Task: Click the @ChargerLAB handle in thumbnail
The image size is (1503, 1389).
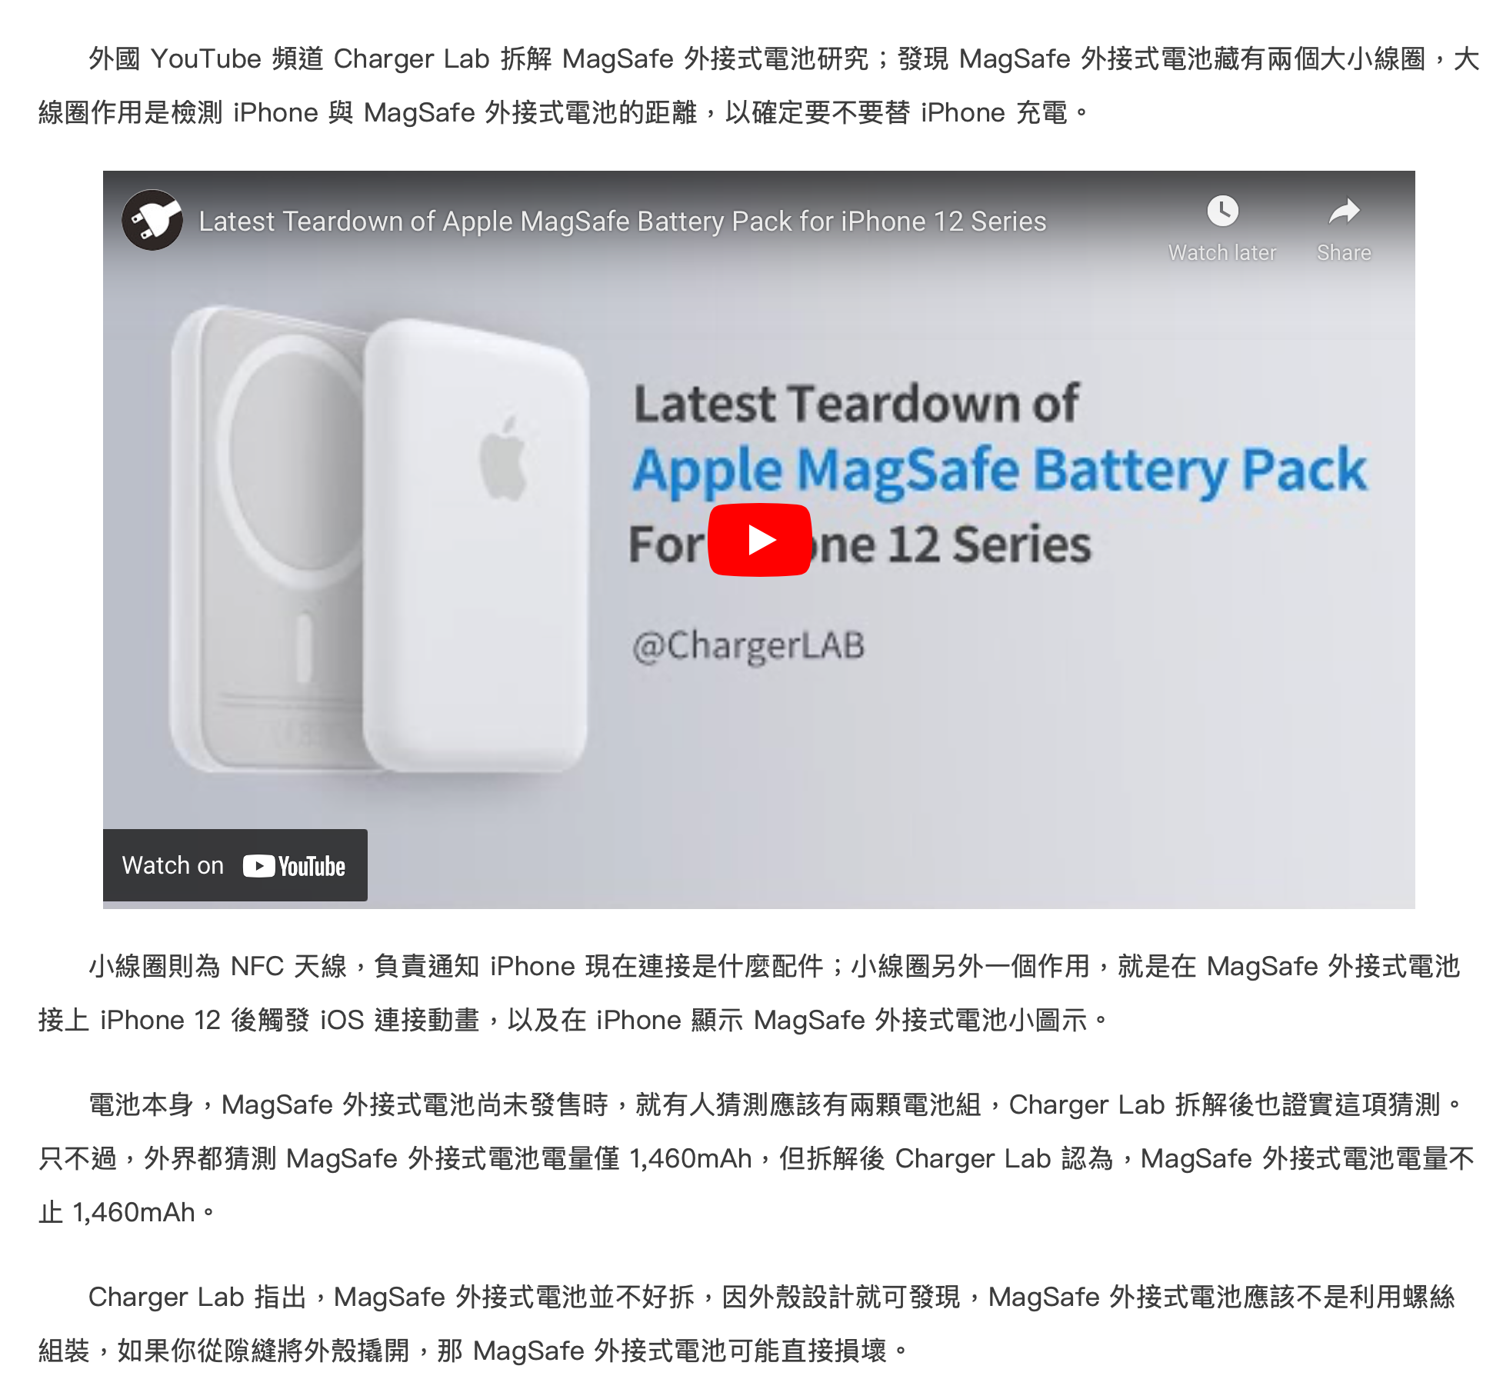Action: pos(748,645)
